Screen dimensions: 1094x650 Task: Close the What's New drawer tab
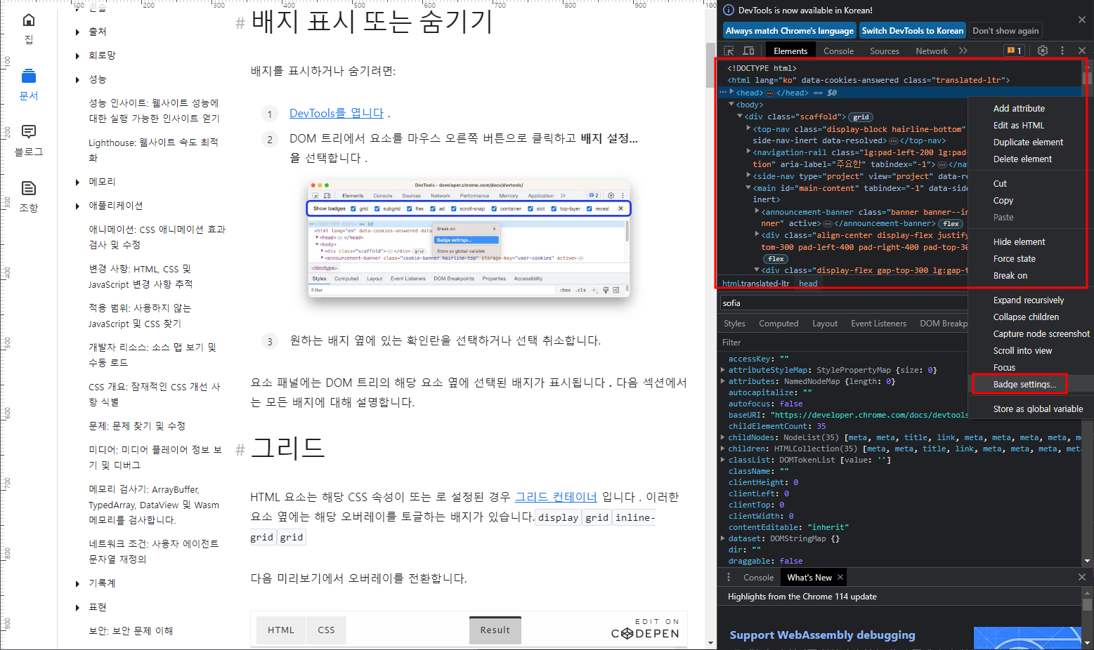coord(840,577)
